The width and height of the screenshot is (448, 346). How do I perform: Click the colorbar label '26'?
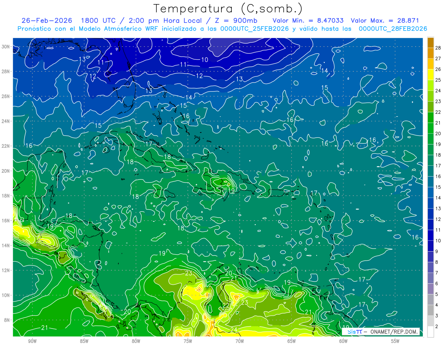tap(438, 69)
